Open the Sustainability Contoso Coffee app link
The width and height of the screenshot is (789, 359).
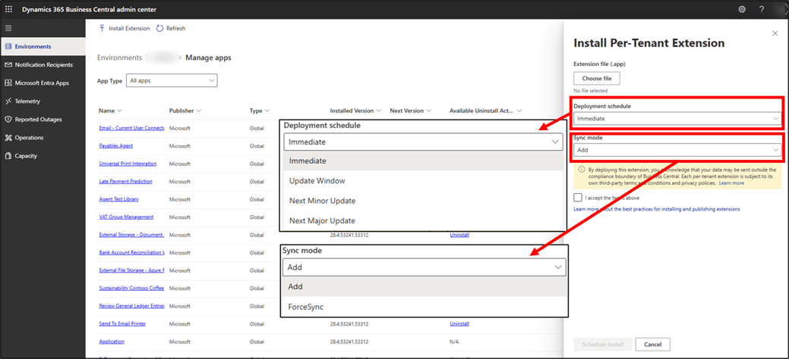(132, 289)
